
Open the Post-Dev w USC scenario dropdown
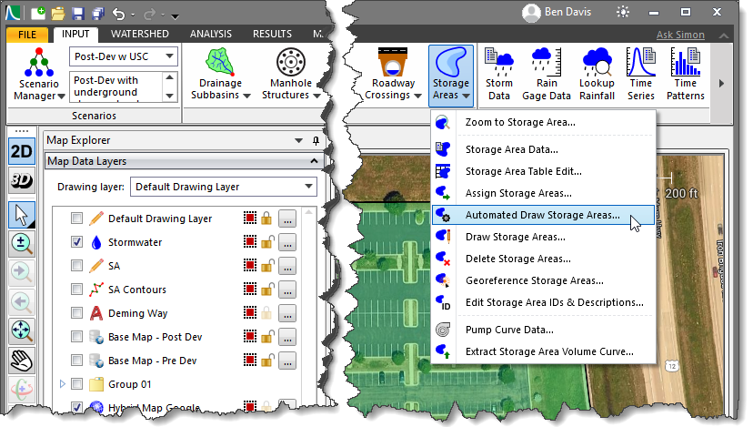click(169, 56)
